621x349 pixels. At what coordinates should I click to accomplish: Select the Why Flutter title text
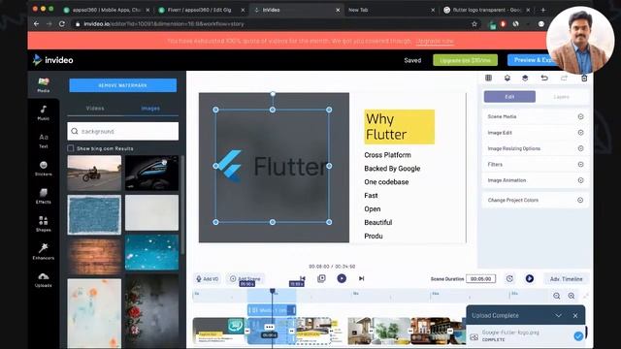pyautogui.click(x=399, y=127)
